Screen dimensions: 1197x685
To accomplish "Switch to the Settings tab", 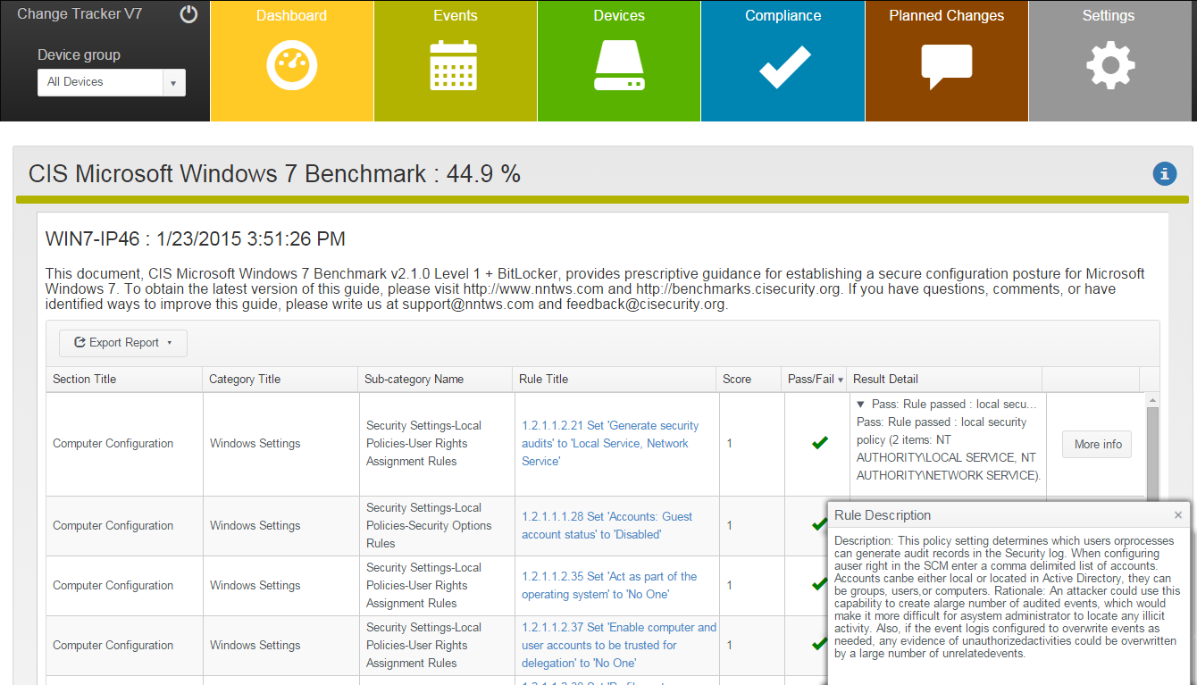I will (1109, 61).
